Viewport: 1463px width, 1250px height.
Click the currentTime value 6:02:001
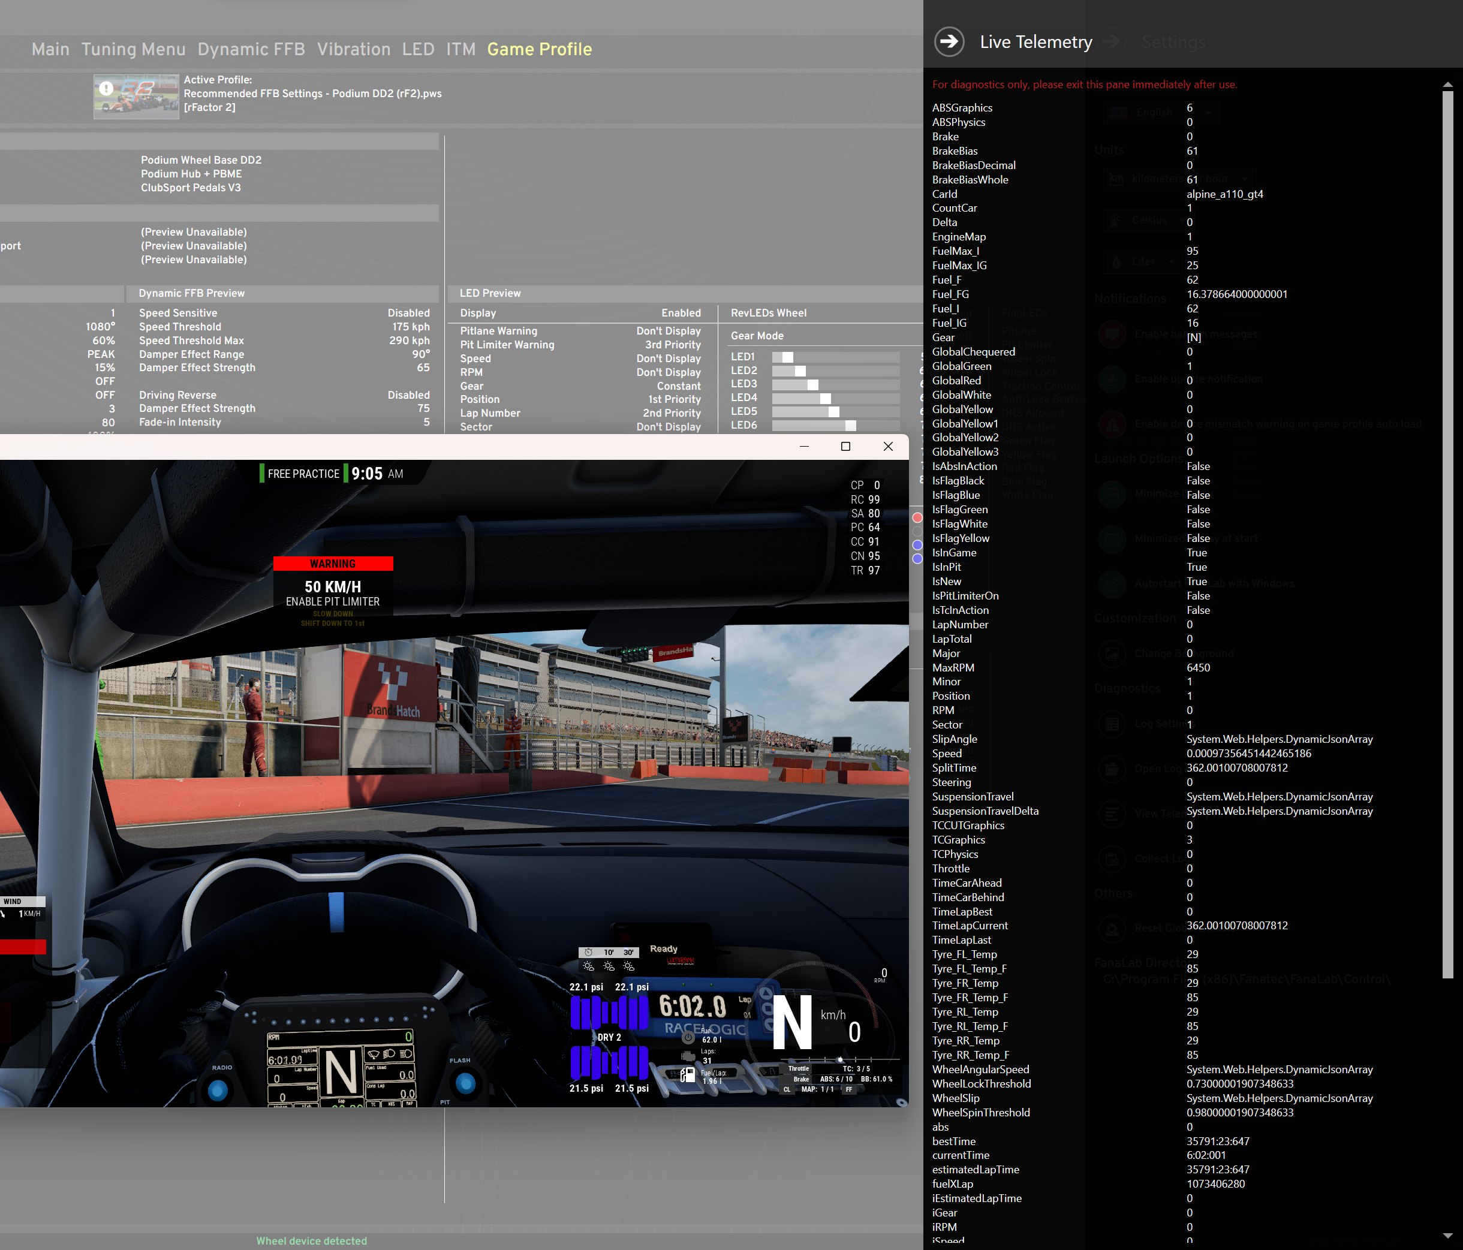click(x=1206, y=1155)
